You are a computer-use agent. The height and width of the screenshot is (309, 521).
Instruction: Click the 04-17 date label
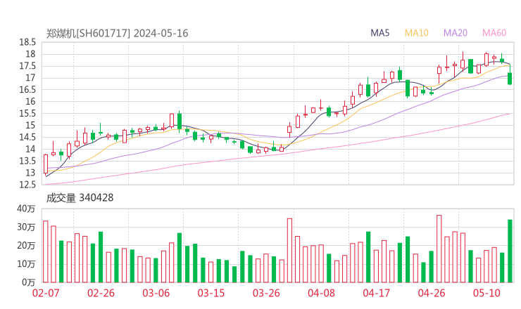pyautogui.click(x=377, y=293)
